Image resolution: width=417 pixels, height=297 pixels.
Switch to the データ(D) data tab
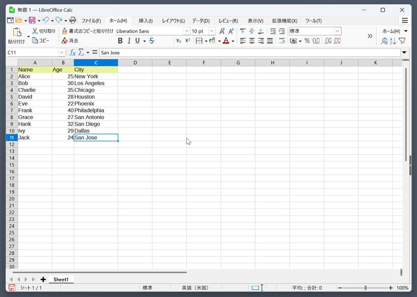200,21
